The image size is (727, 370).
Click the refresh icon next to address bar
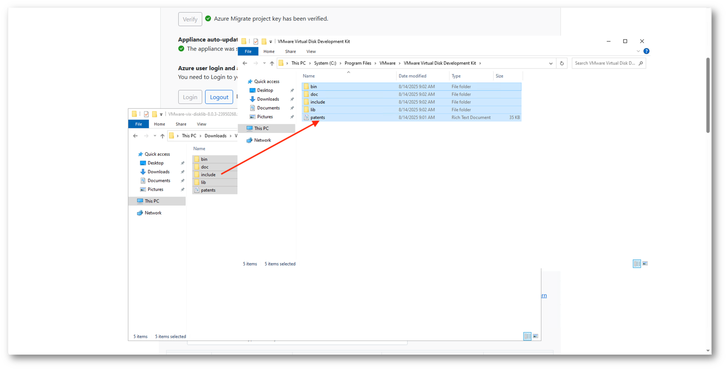562,63
